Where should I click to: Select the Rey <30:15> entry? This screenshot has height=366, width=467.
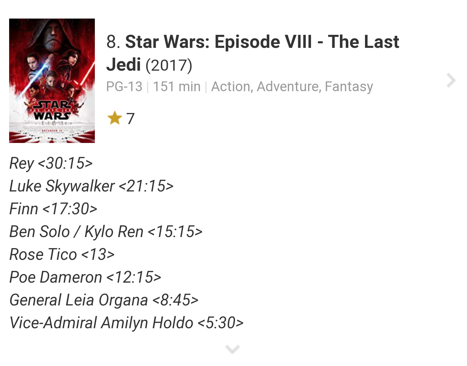pos(51,163)
